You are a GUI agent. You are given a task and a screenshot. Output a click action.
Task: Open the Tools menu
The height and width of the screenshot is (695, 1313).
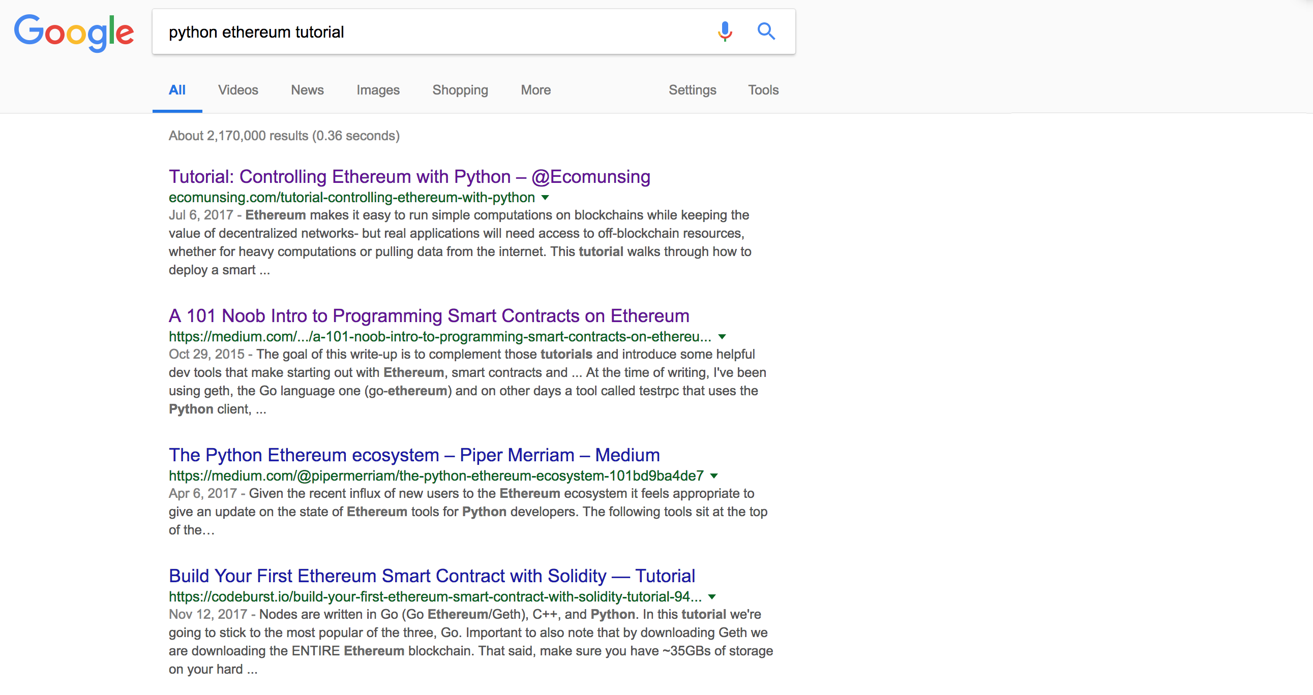762,89
